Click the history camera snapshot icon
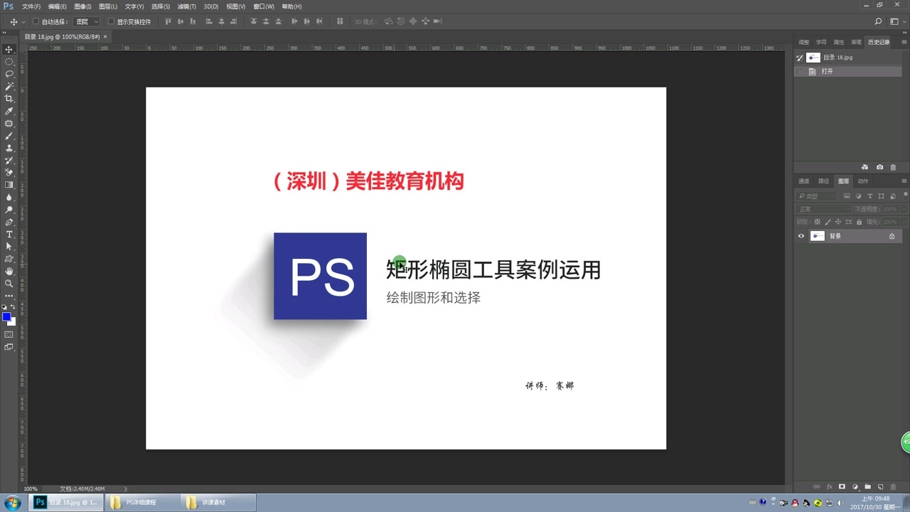The height and width of the screenshot is (512, 910). pyautogui.click(x=879, y=167)
